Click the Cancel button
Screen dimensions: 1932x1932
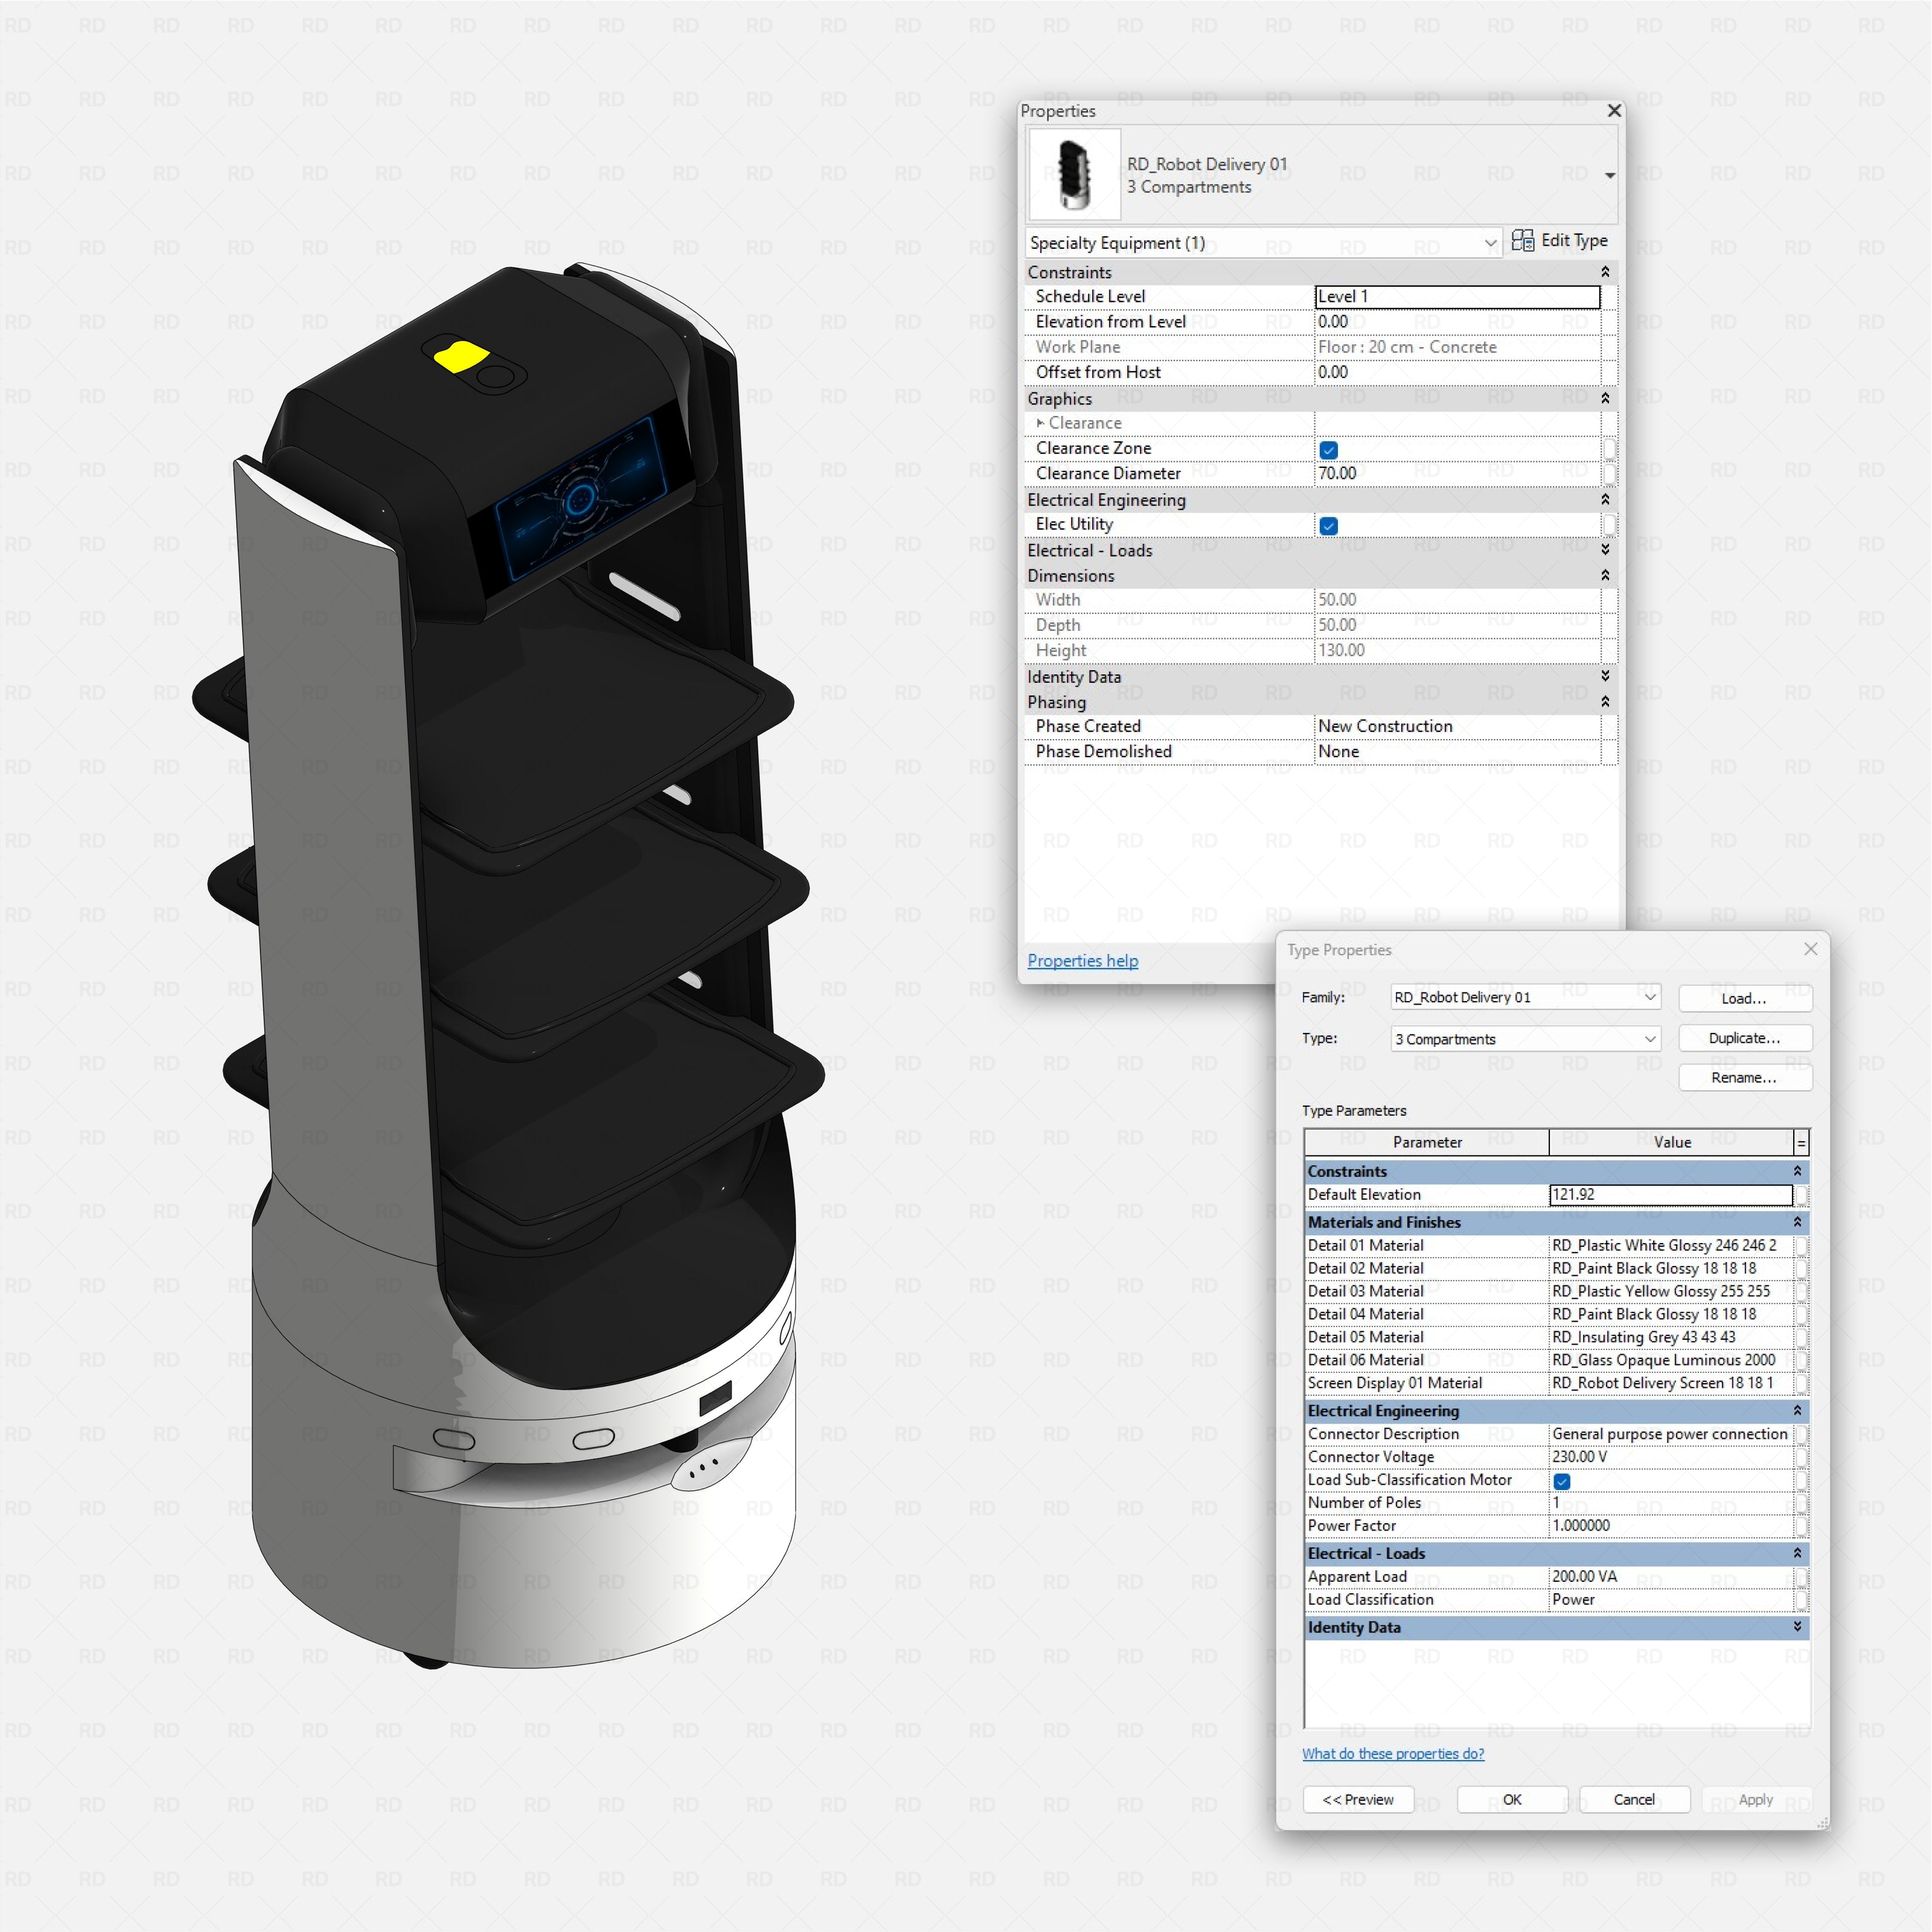(x=1634, y=1800)
